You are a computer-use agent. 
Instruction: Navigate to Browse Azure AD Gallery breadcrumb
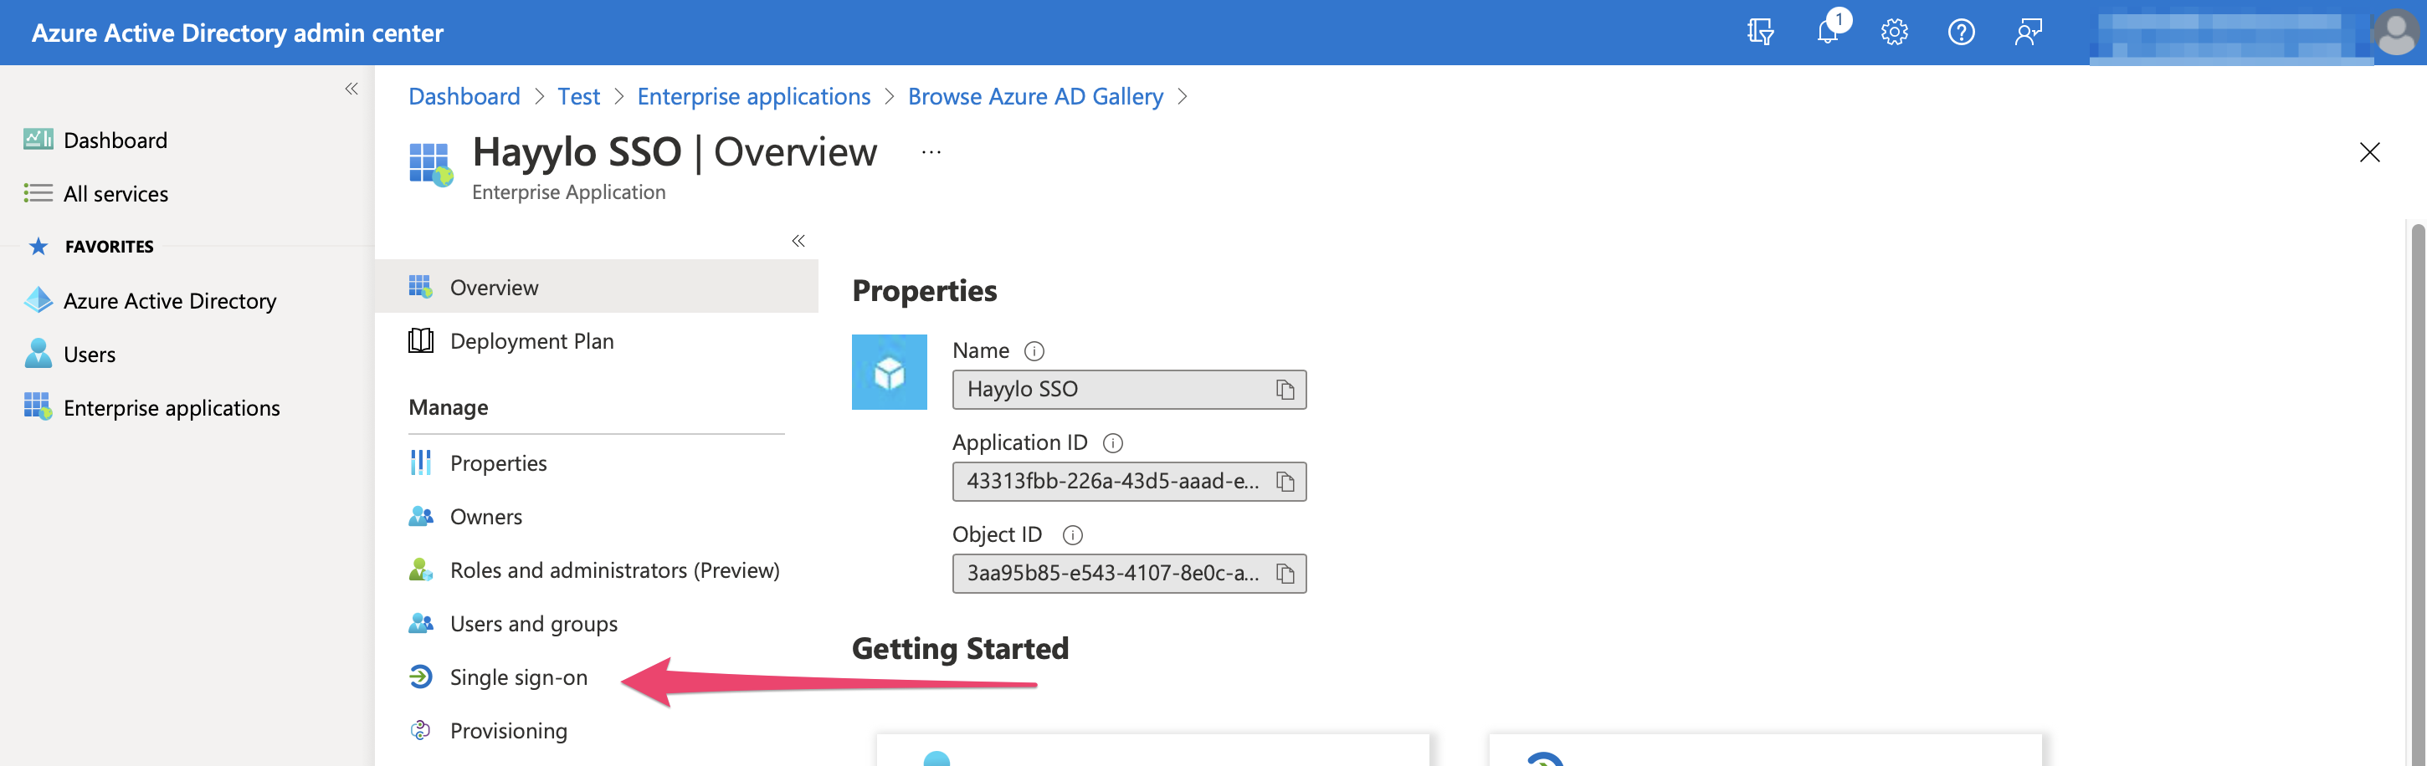(x=1034, y=97)
